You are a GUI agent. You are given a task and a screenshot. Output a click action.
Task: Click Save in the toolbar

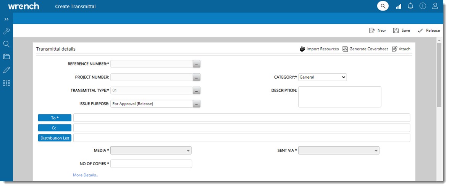401,31
